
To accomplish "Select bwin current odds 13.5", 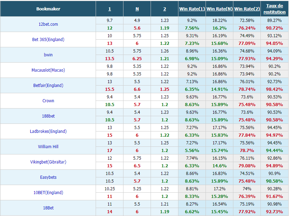I will 110,58.
